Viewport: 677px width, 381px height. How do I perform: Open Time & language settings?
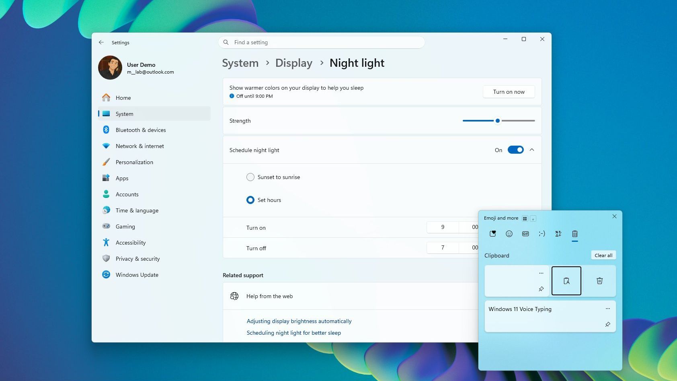(154, 210)
